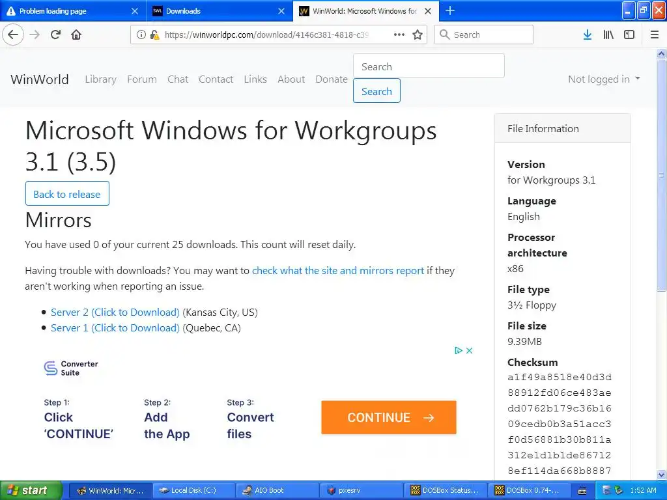Switch to AIO Boot taskbar window
The width and height of the screenshot is (667, 500).
[x=277, y=491]
